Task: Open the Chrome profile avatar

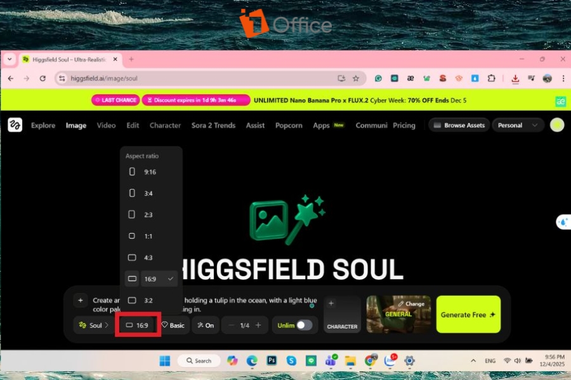Action: point(547,78)
